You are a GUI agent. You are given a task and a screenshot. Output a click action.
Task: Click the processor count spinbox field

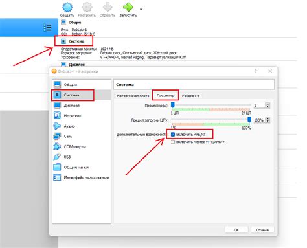coord(259,106)
